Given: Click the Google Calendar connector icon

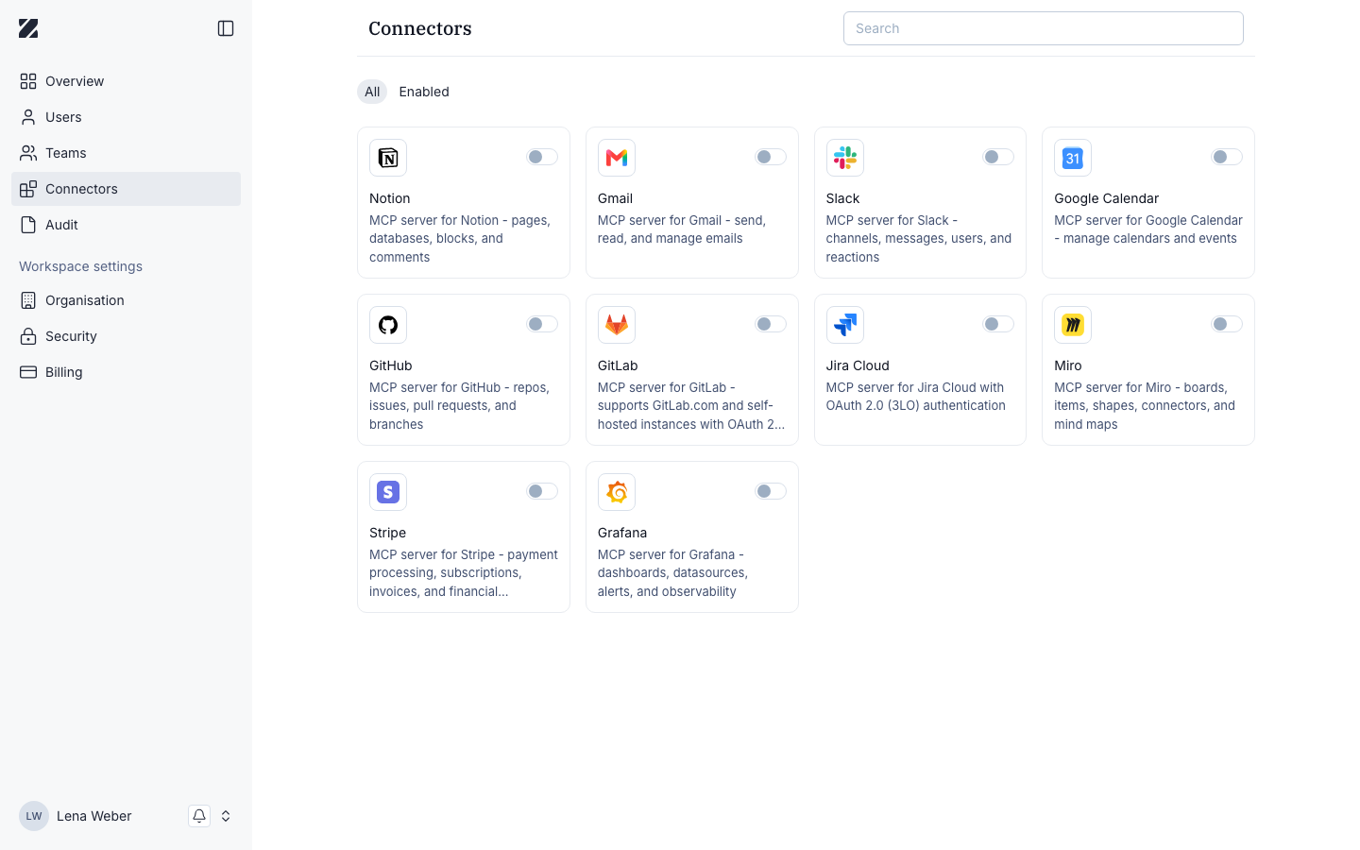Looking at the screenshot, I should click(1073, 158).
